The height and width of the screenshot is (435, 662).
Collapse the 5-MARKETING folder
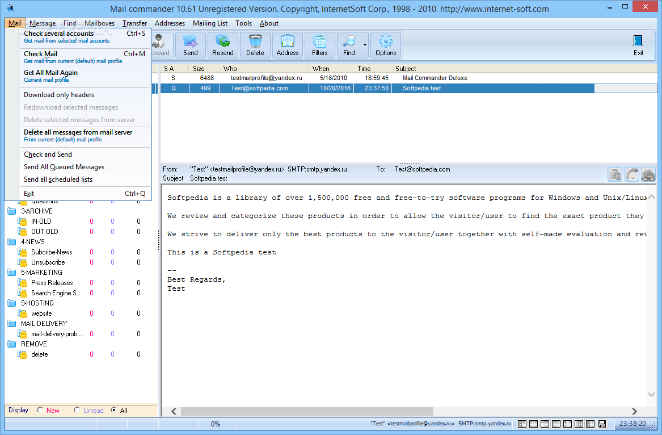click(x=12, y=272)
